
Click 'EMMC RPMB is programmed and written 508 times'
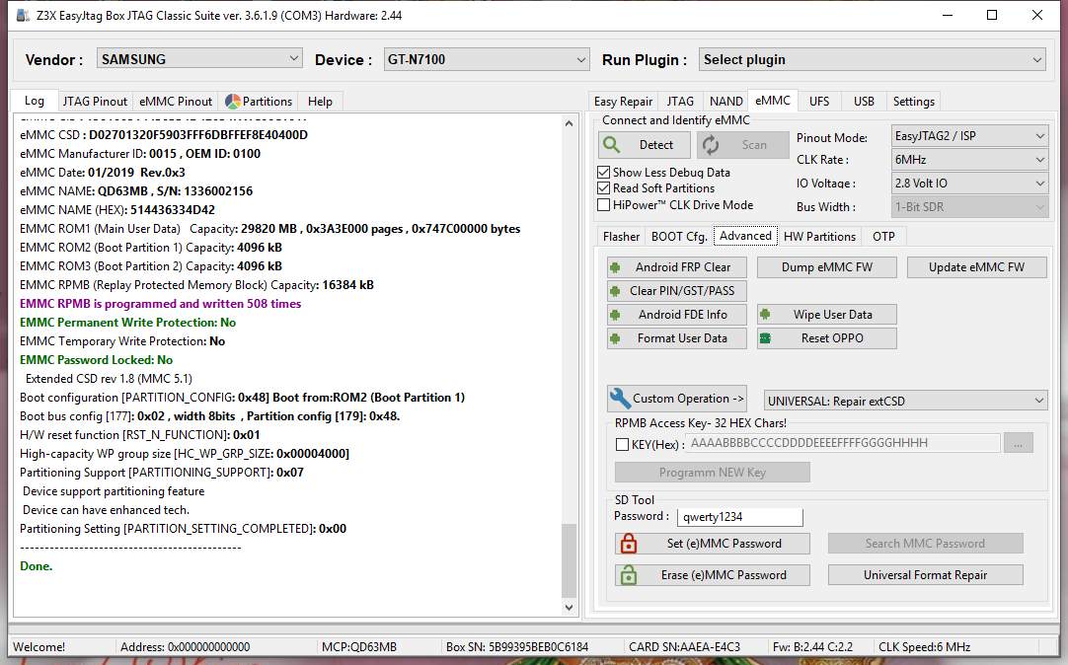point(160,304)
